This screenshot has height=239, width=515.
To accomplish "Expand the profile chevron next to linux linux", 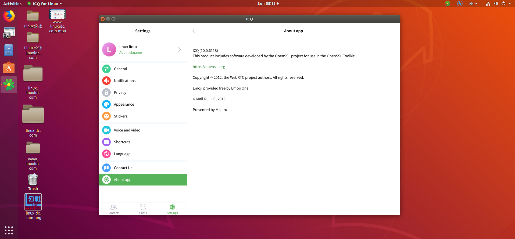I will click(x=180, y=49).
